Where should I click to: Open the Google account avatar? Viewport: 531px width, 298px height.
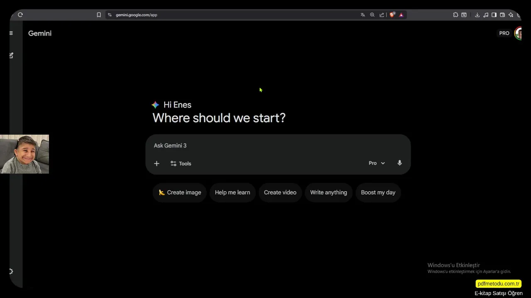point(518,33)
